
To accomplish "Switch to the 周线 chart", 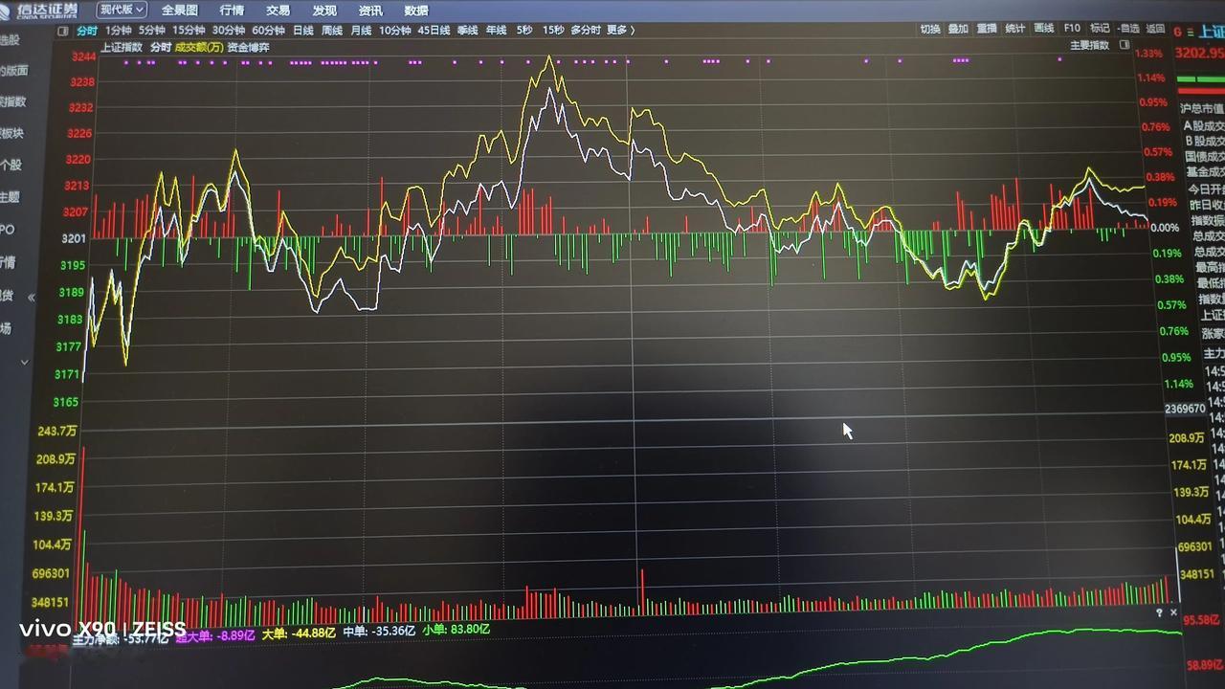I will [x=332, y=31].
